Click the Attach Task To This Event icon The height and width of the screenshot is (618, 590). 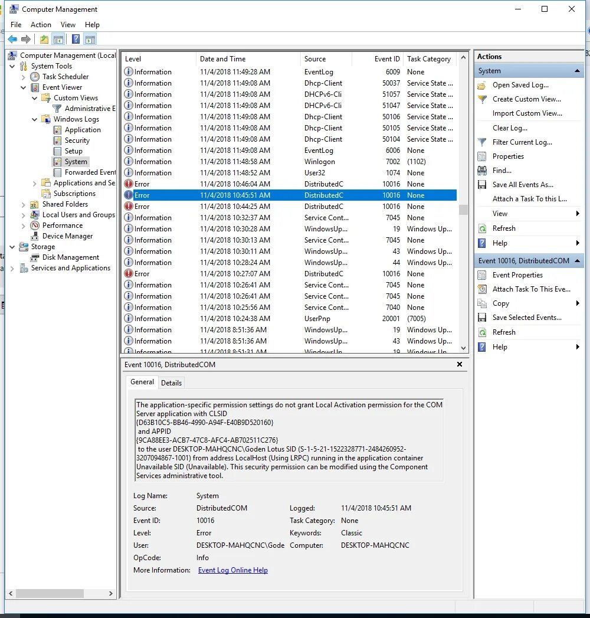click(x=481, y=289)
